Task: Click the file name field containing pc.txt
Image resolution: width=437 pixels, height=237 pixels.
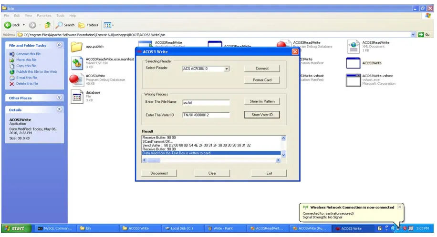Action: 206,103
